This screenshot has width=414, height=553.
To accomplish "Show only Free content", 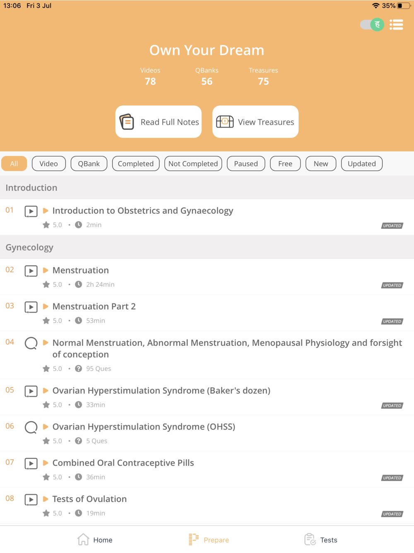I will coord(285,164).
